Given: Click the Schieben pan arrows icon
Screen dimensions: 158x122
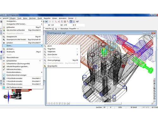Looking at the screenshot, I should point(4,43).
